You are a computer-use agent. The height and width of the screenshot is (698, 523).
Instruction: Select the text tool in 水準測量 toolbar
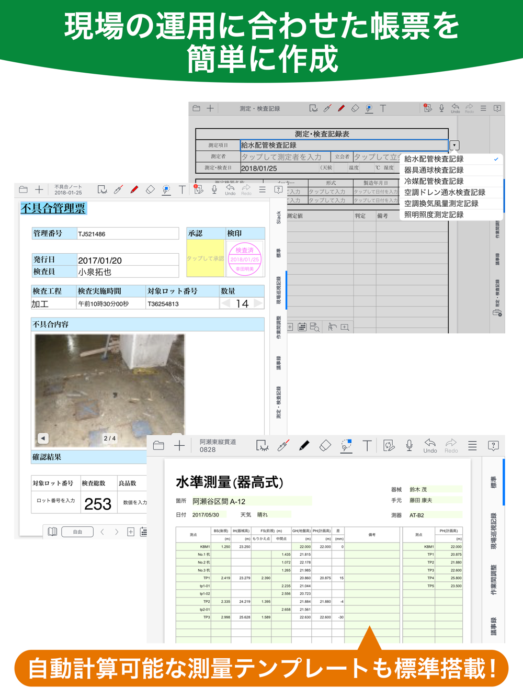pos(367,445)
